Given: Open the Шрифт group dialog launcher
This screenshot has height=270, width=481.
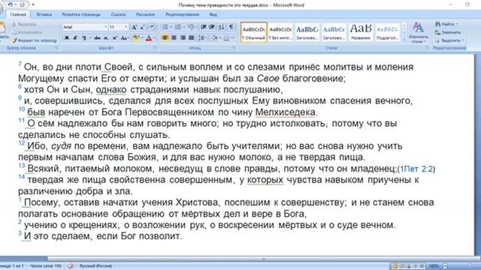Looking at the screenshot, I should point(155,48).
